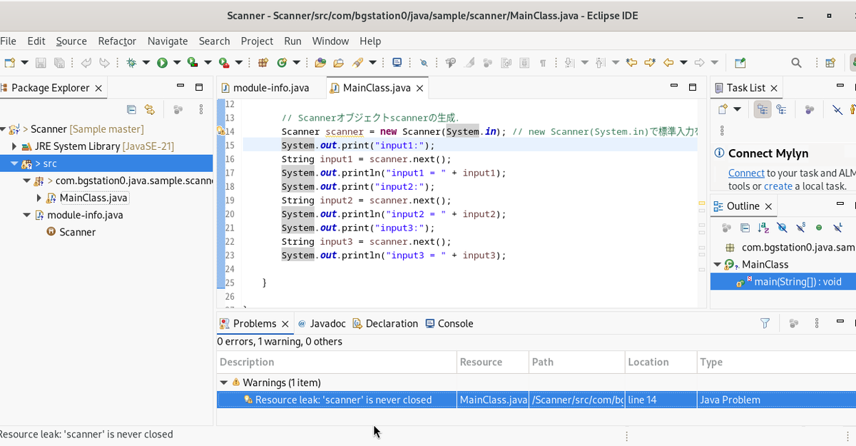The width and height of the screenshot is (856, 446).
Task: Select the 'scanner' never closed warning row
Action: 536,400
